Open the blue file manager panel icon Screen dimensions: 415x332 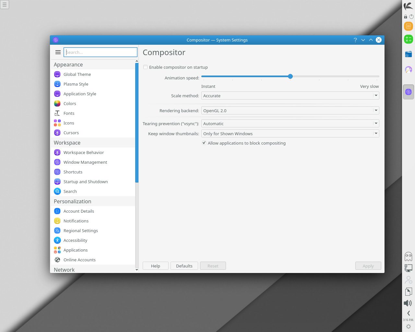[409, 54]
